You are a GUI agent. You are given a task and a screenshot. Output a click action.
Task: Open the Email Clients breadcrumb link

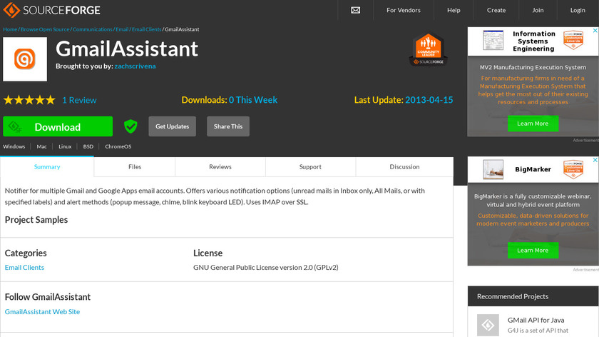tap(147, 29)
